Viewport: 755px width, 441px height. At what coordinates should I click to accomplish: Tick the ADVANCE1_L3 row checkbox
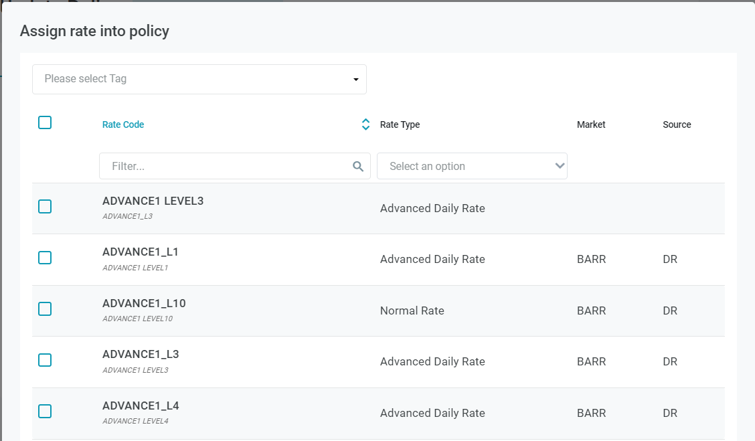(x=45, y=360)
